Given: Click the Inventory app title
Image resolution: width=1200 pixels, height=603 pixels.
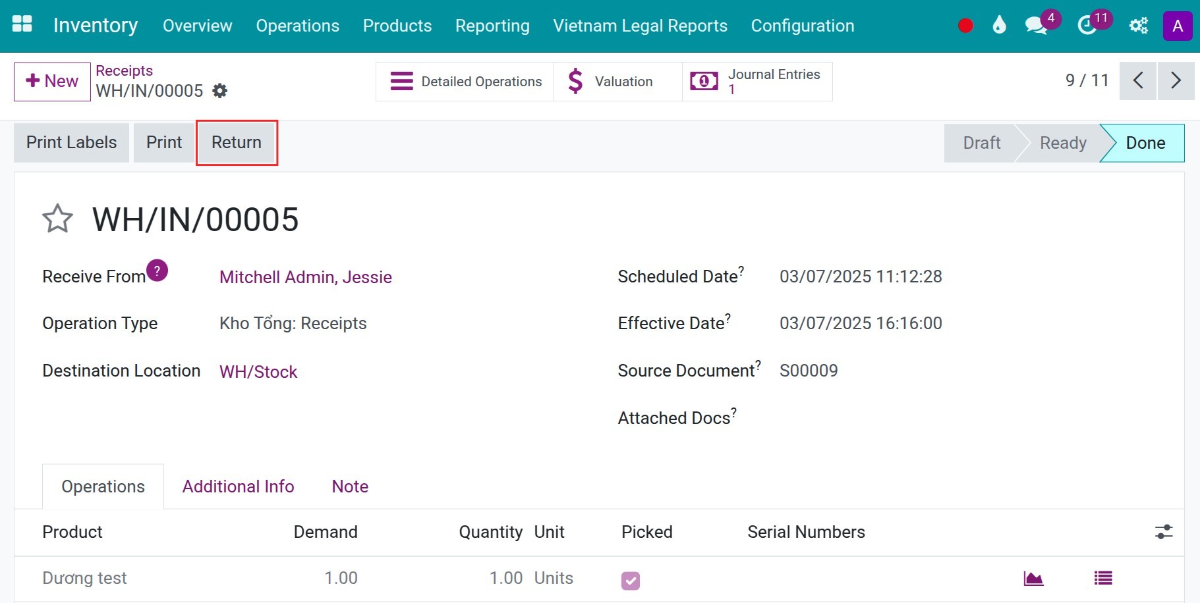Looking at the screenshot, I should [96, 25].
